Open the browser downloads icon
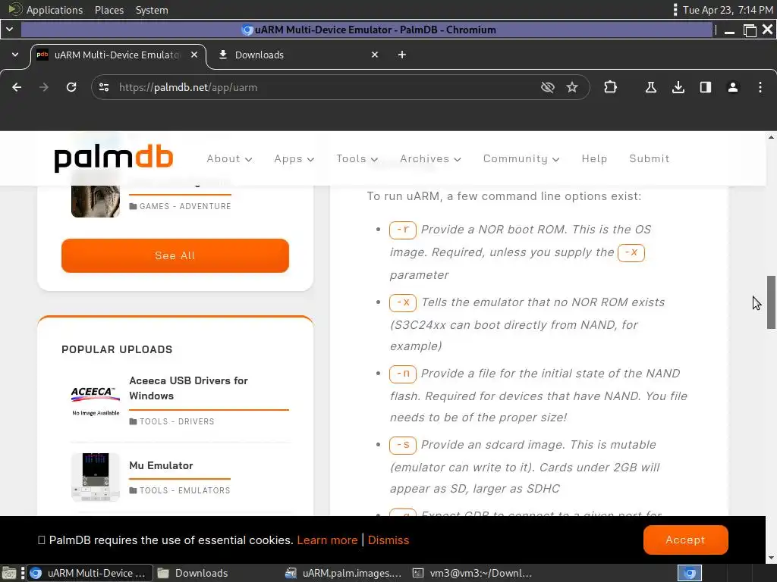This screenshot has height=582, width=777. pyautogui.click(x=678, y=88)
